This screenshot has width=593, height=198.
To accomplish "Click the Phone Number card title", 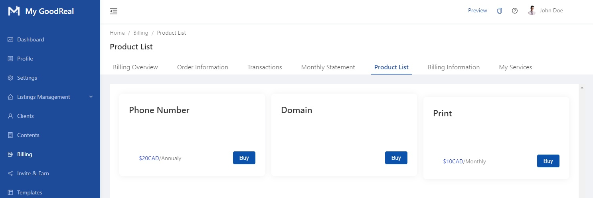I will pos(159,110).
